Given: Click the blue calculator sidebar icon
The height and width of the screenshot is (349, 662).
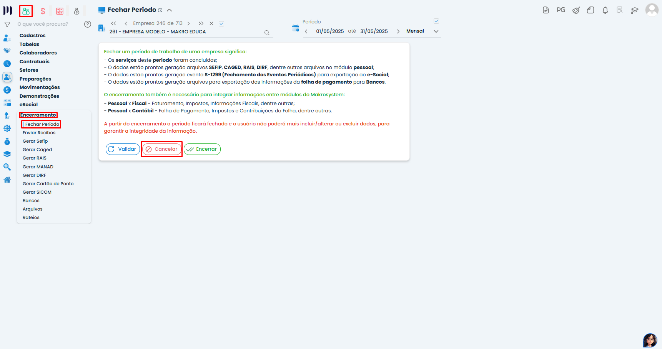Looking at the screenshot, I should pos(7,103).
